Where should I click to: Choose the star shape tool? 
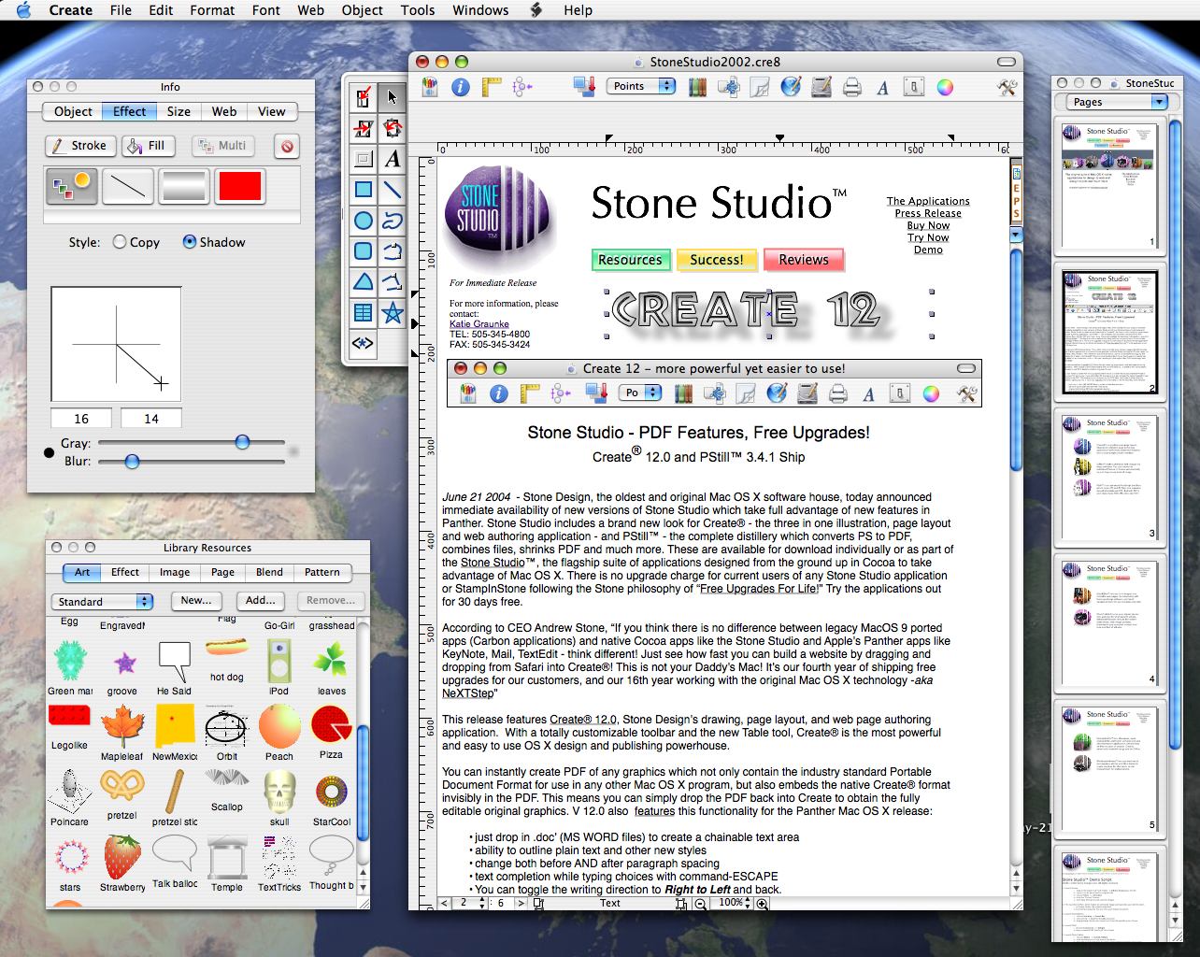coord(393,313)
